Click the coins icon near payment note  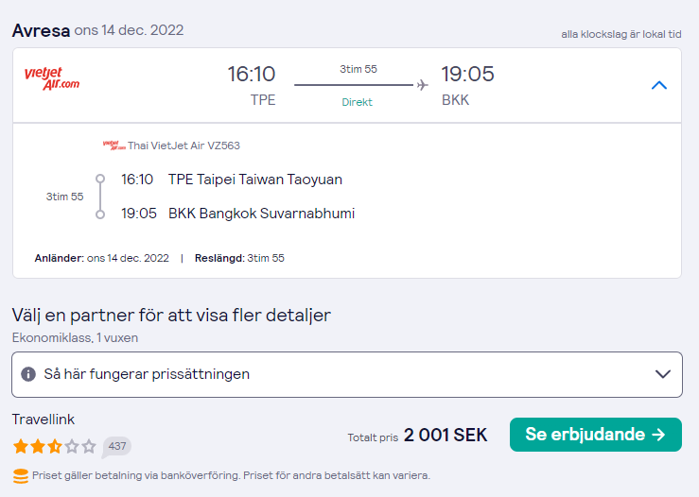tap(20, 475)
